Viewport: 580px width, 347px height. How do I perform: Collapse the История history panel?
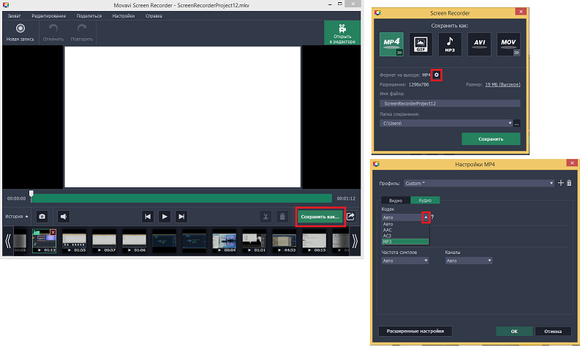(x=17, y=216)
